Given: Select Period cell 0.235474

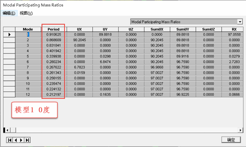Looking at the screenshot, I should pyautogui.click(x=54, y=84).
